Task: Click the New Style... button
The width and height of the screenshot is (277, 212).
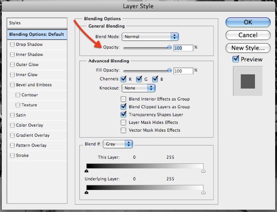Action: coord(248,48)
